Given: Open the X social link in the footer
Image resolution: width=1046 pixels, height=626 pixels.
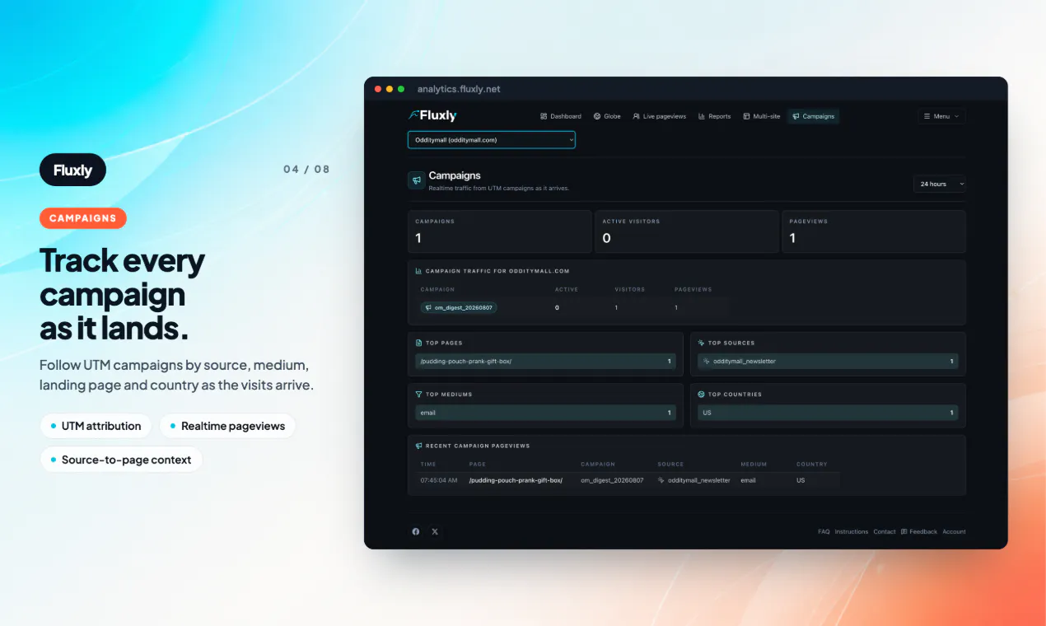Looking at the screenshot, I should pyautogui.click(x=435, y=532).
